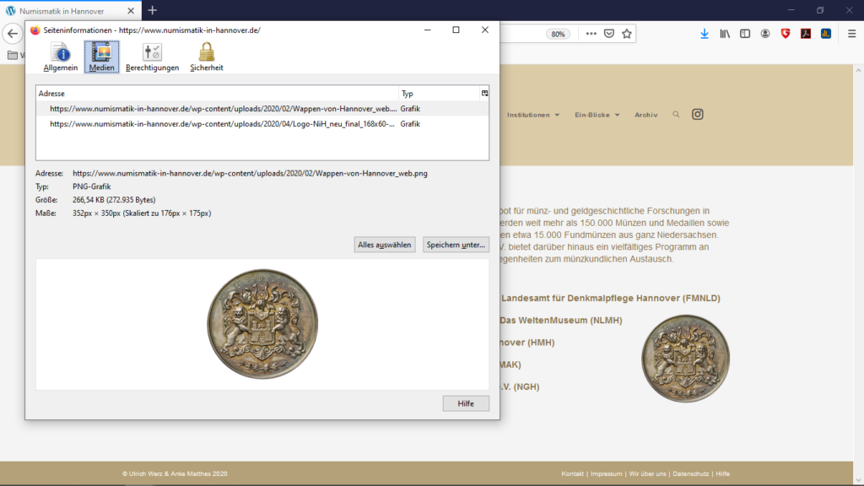Open the Firefox hamburger menu

pyautogui.click(x=851, y=34)
